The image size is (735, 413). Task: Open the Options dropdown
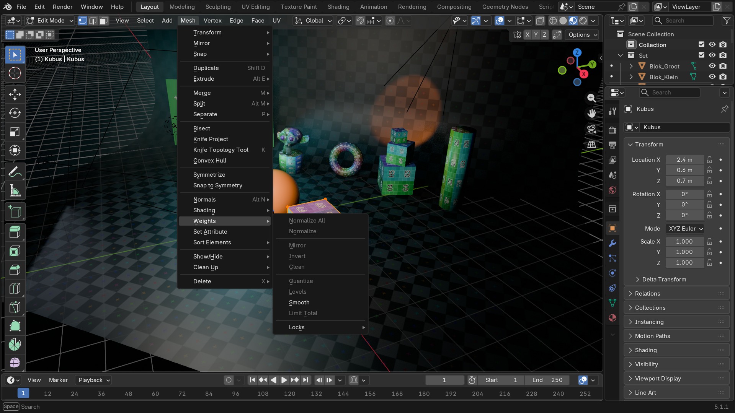[x=582, y=35]
